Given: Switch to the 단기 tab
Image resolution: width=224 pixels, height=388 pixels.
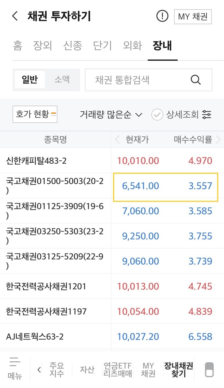Looking at the screenshot, I should [102, 46].
